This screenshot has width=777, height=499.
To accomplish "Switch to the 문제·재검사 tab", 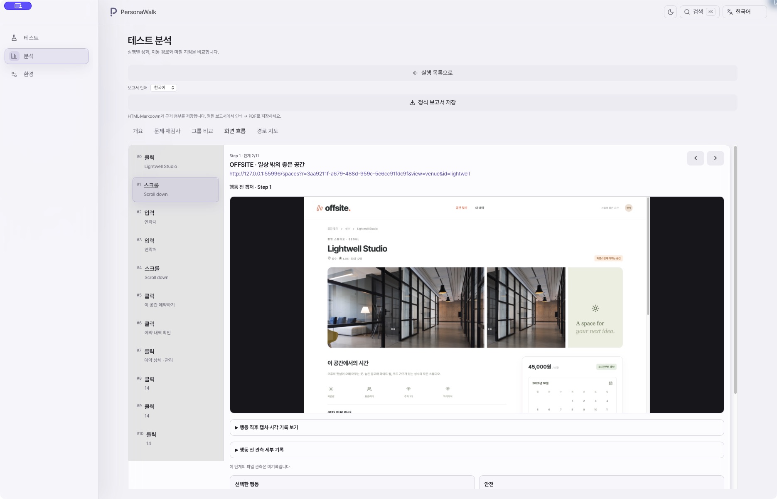I will point(167,131).
